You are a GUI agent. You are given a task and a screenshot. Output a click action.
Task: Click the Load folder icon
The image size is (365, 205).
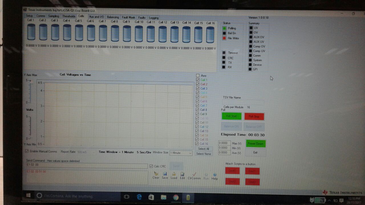174,174
